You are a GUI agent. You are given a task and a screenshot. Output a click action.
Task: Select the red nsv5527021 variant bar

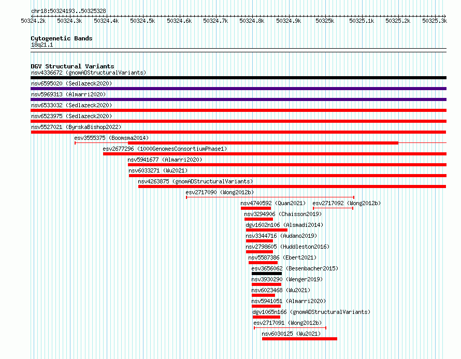coord(238,132)
